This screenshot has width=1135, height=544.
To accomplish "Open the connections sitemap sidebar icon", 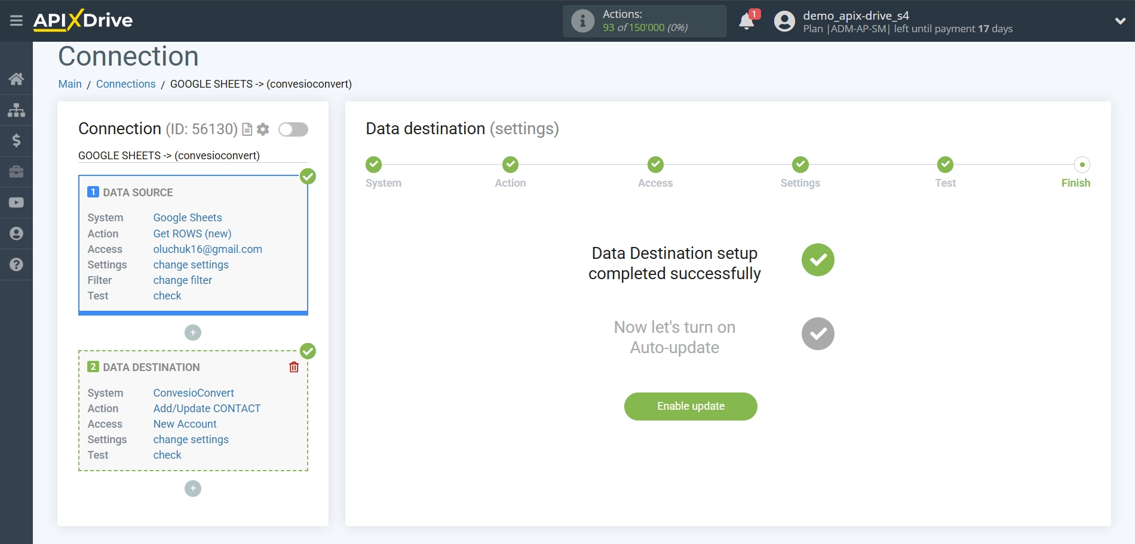I will [16, 110].
